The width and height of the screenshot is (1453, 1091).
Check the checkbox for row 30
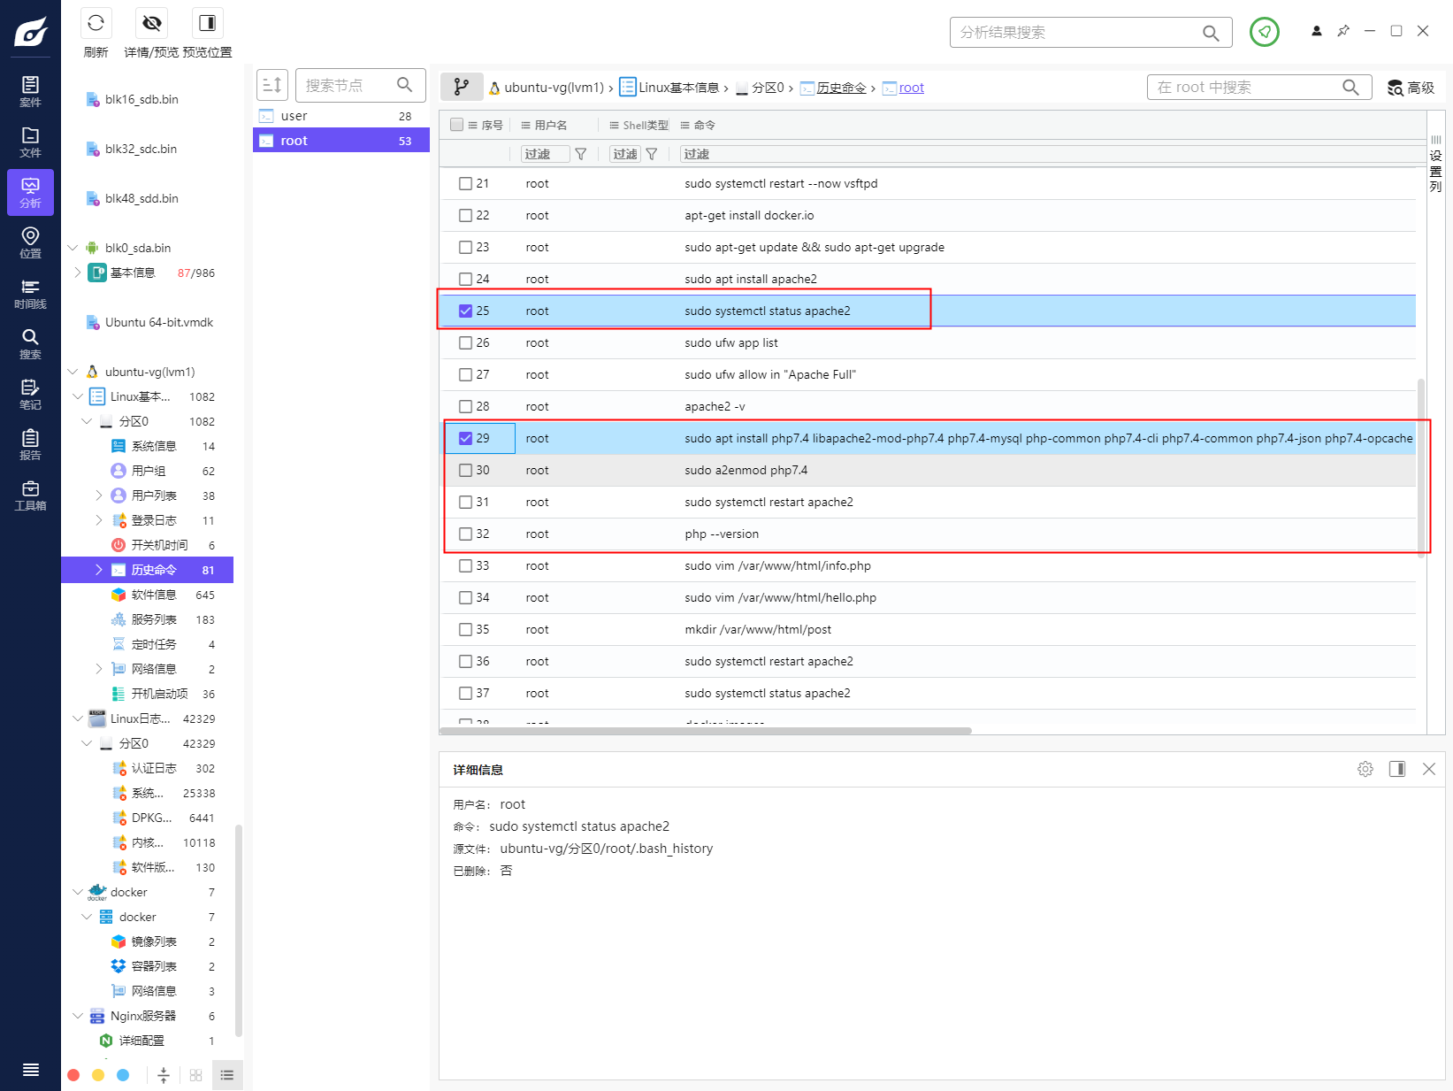[466, 471]
